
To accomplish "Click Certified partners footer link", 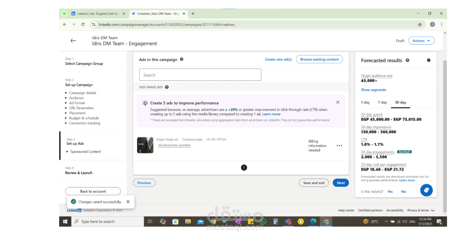I will click(370, 210).
